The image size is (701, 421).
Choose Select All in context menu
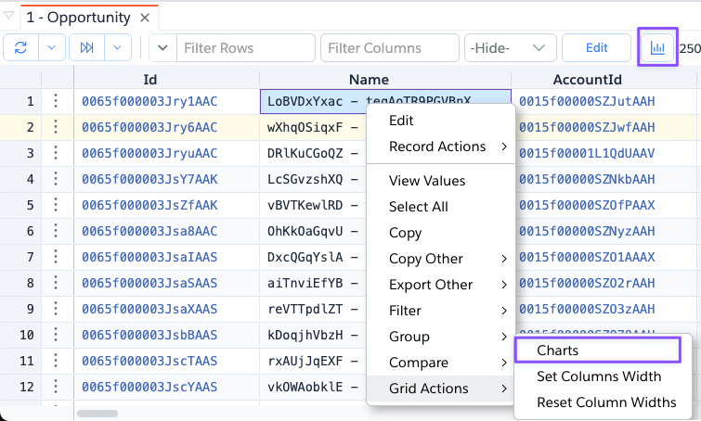click(x=418, y=207)
